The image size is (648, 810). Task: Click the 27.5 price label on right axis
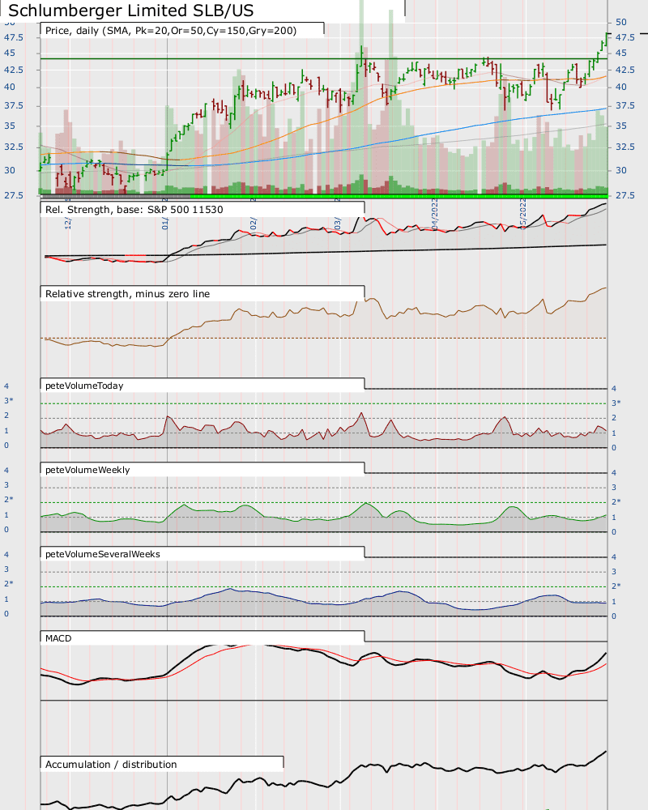(625, 196)
